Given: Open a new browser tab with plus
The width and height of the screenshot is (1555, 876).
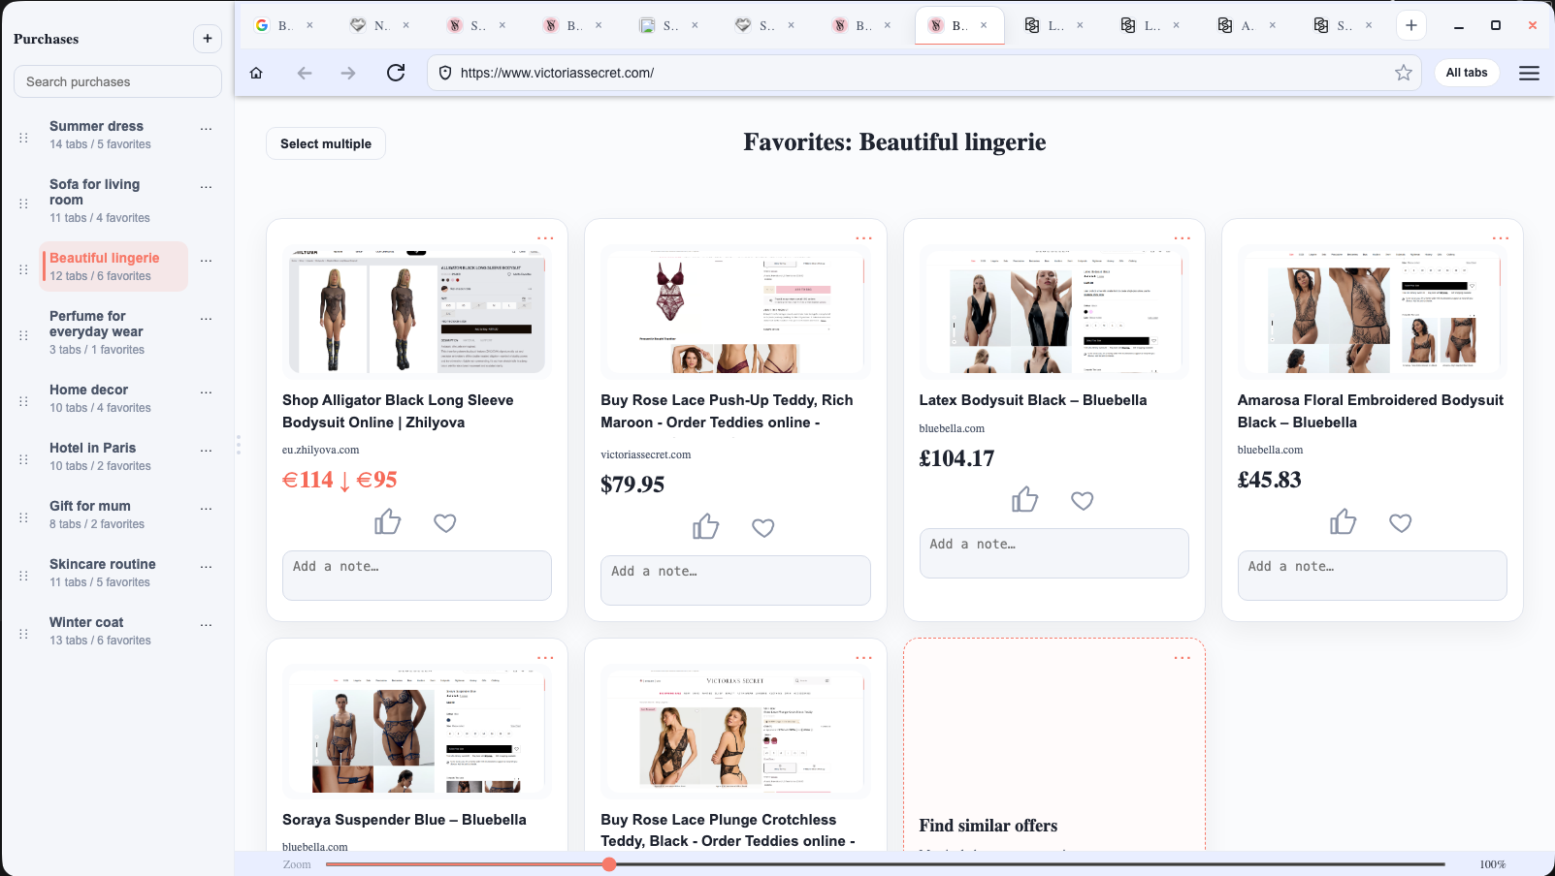Looking at the screenshot, I should (x=1411, y=25).
